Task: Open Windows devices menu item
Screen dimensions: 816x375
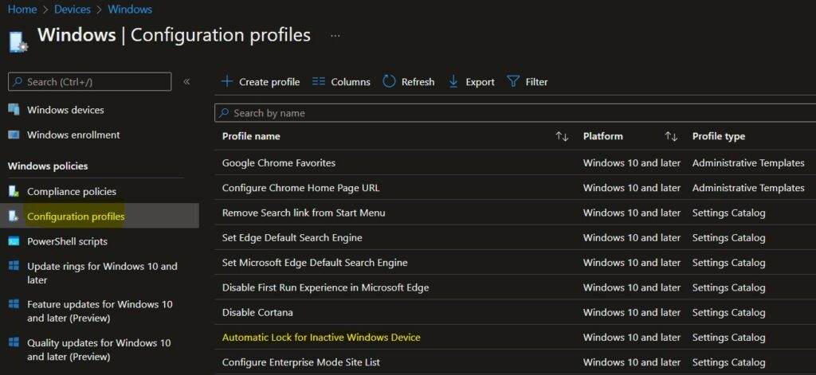Action: pyautogui.click(x=65, y=110)
